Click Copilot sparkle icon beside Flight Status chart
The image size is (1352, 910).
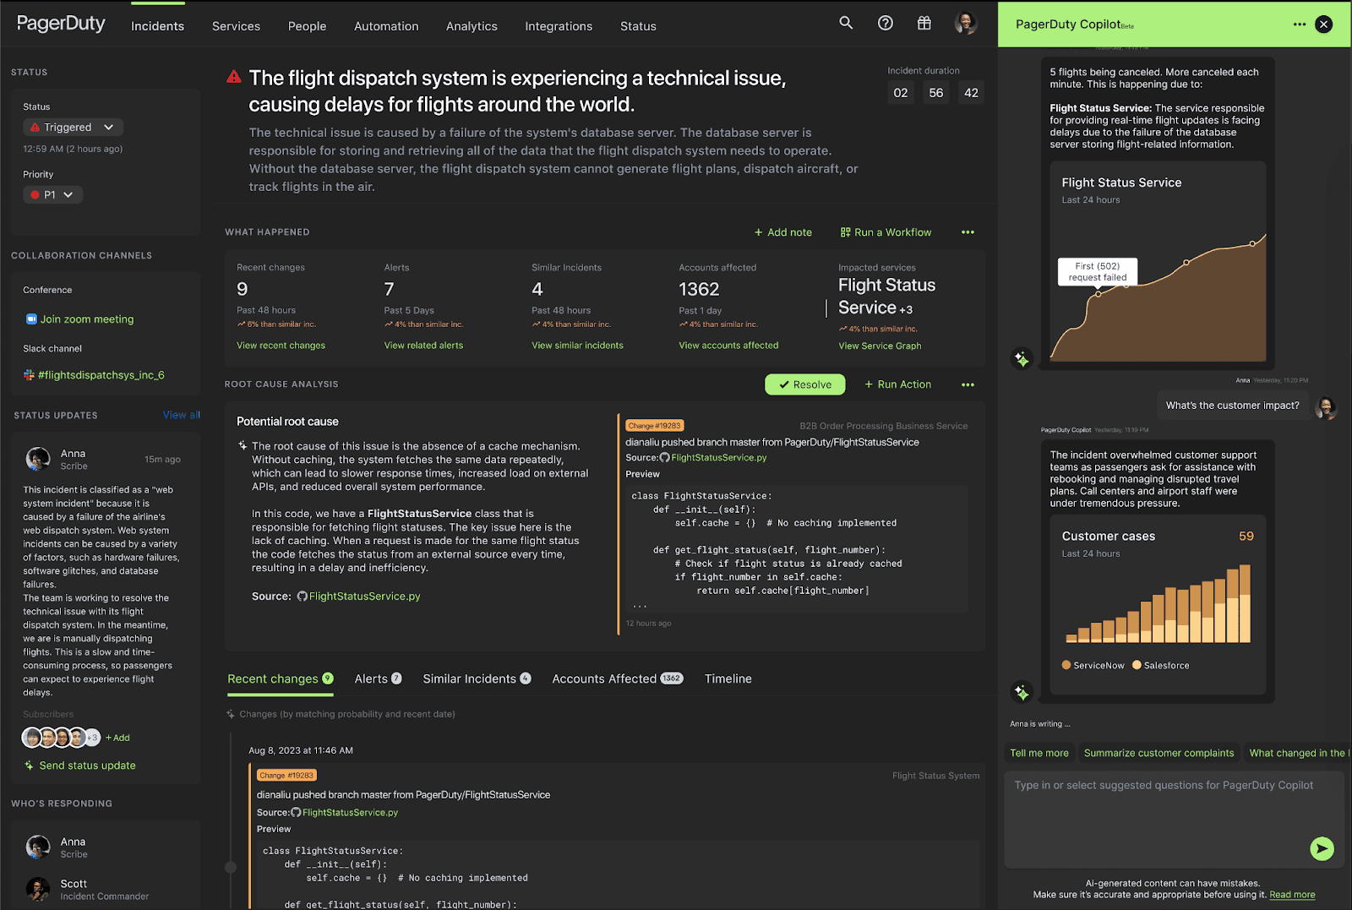tap(1022, 359)
